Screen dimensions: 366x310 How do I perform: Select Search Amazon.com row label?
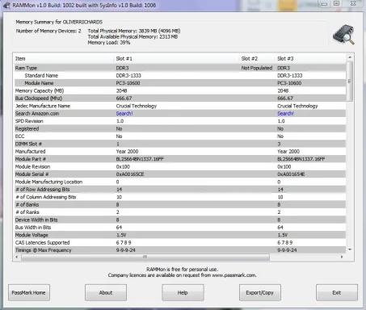tap(37, 114)
